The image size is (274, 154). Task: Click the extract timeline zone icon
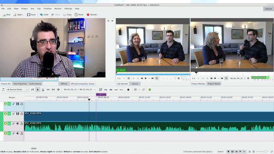pos(116,89)
